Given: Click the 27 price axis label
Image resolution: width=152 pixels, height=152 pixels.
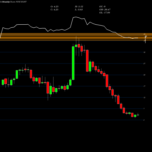Looking at the screenshot, I should tap(144, 64).
